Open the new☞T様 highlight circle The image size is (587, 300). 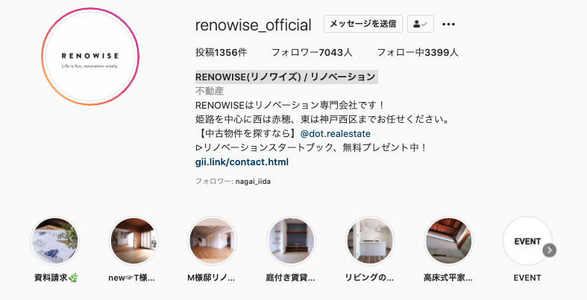[134, 241]
